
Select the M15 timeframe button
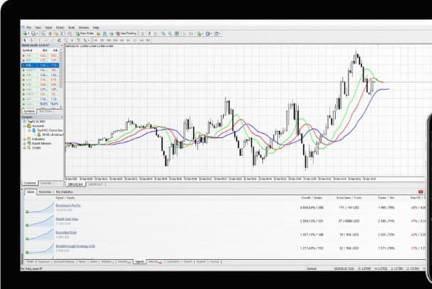tap(109, 40)
